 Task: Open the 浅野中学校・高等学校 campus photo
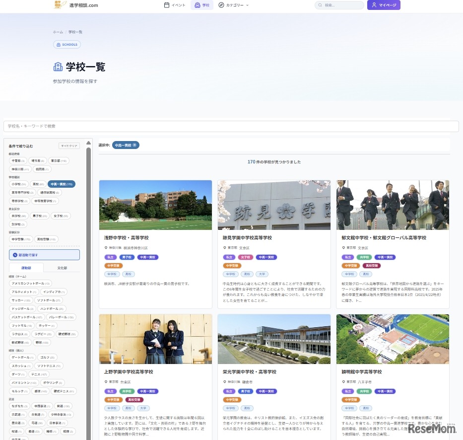156,205
